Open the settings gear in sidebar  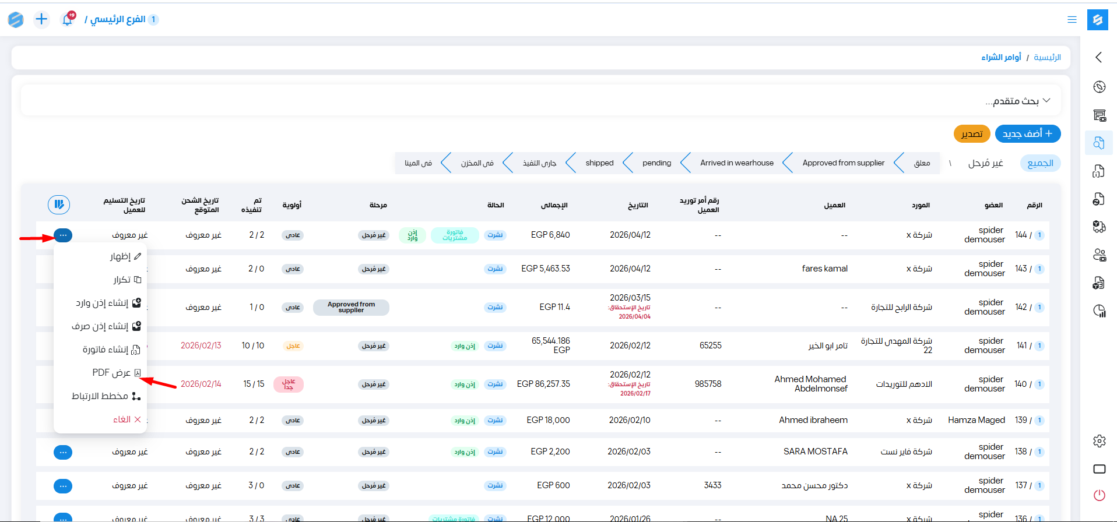(1099, 441)
